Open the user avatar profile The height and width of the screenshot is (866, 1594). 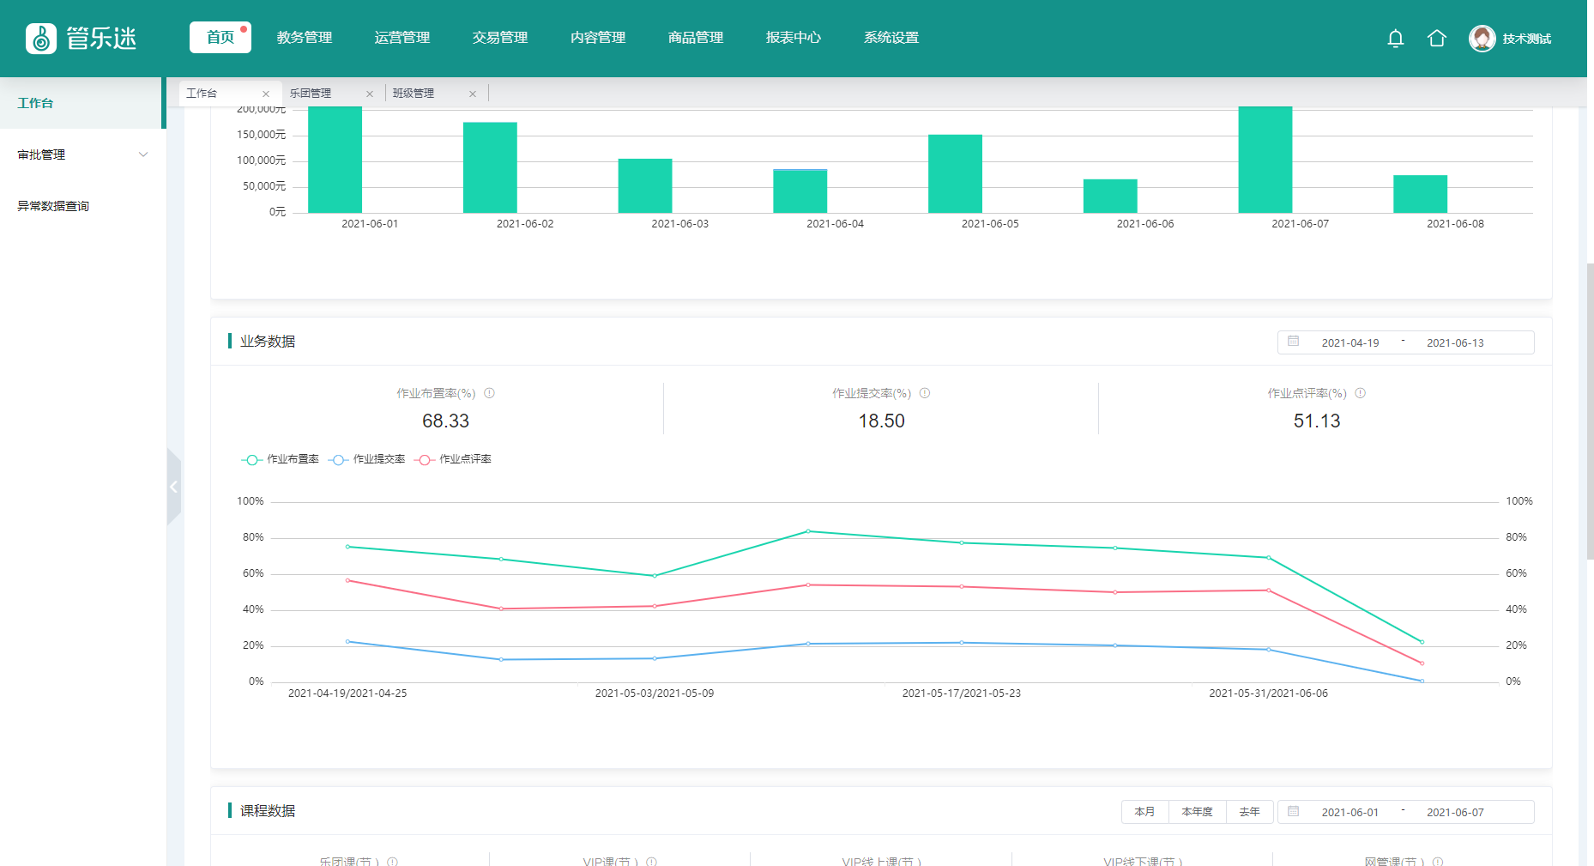[1482, 39]
